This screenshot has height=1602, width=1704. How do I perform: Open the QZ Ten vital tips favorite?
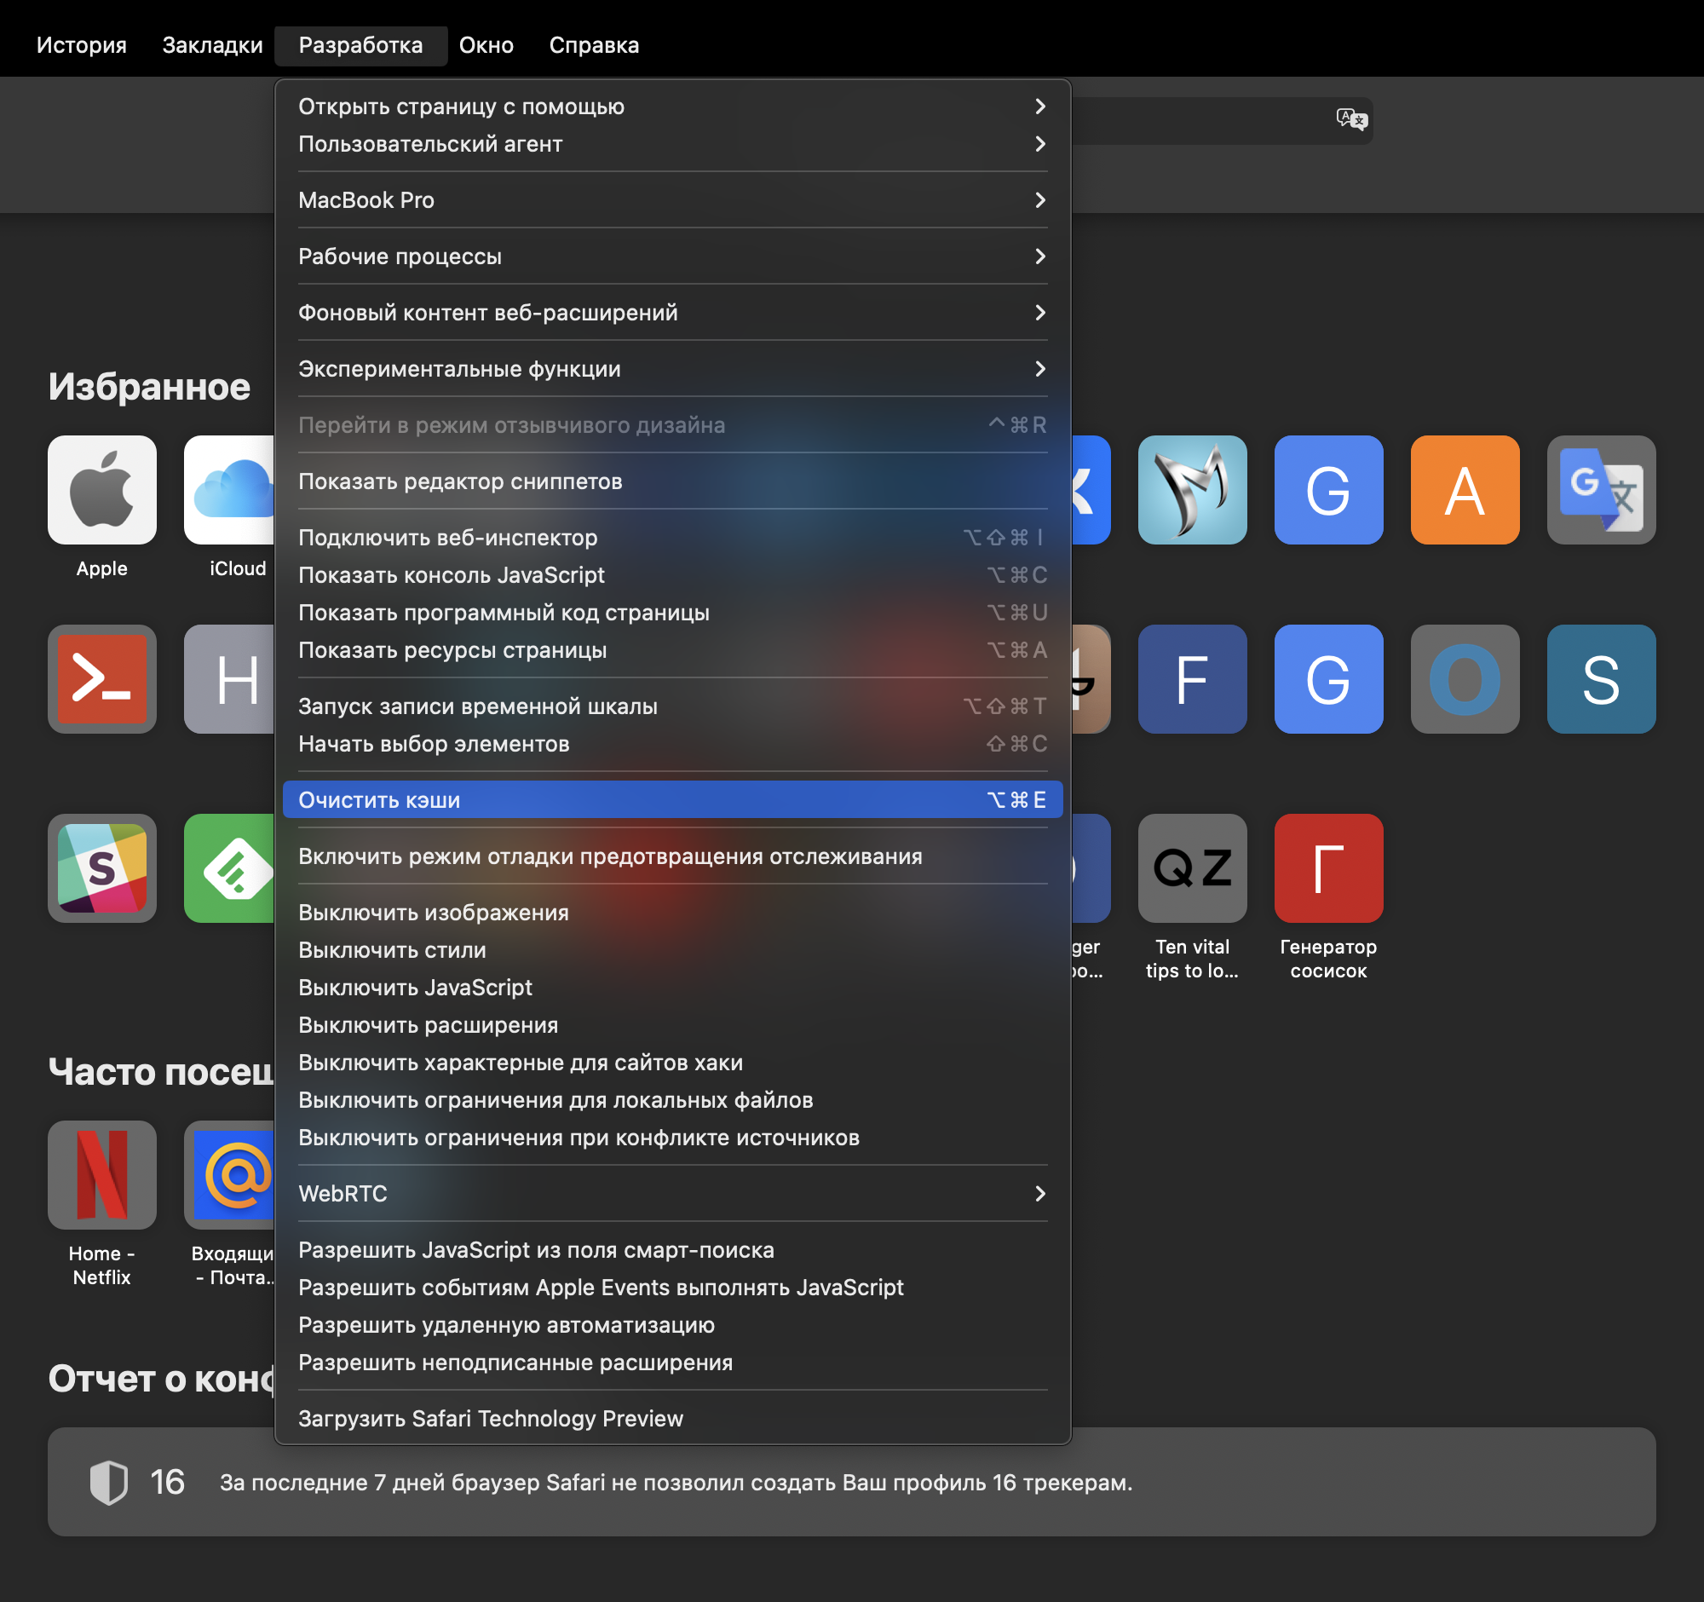pyautogui.click(x=1192, y=868)
